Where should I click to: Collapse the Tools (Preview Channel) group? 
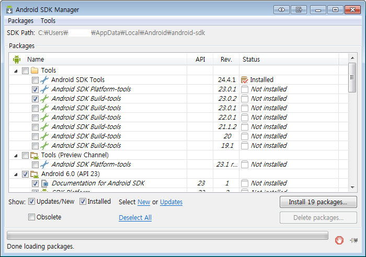16,156
